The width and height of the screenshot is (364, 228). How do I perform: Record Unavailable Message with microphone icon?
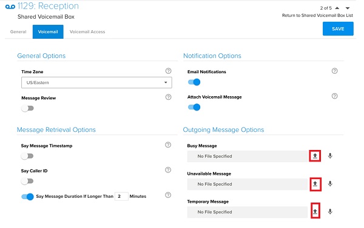(330, 184)
